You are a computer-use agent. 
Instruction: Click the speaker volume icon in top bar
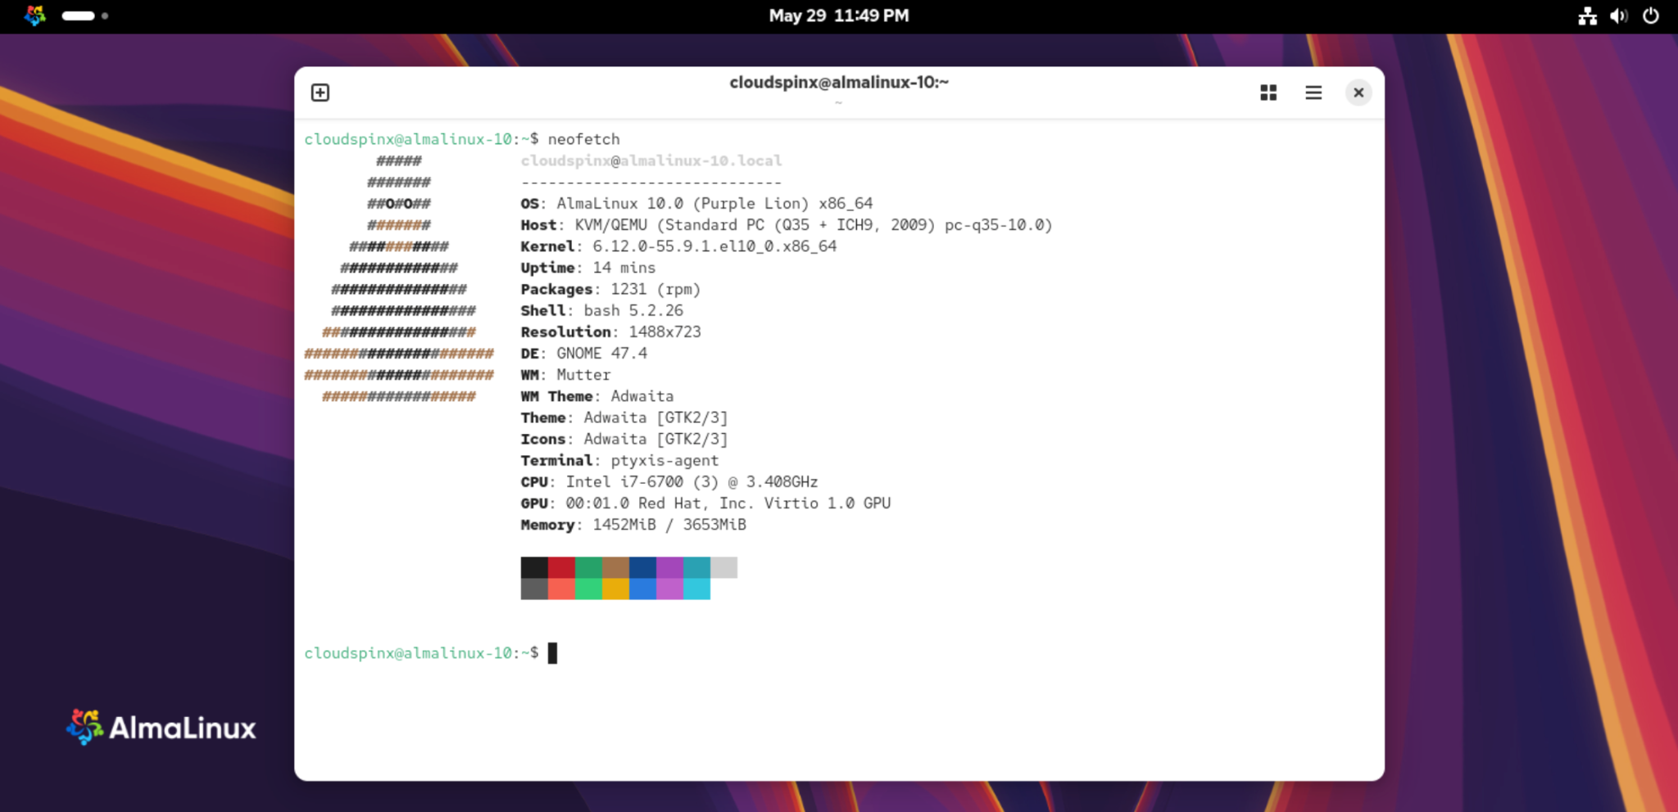pos(1618,16)
